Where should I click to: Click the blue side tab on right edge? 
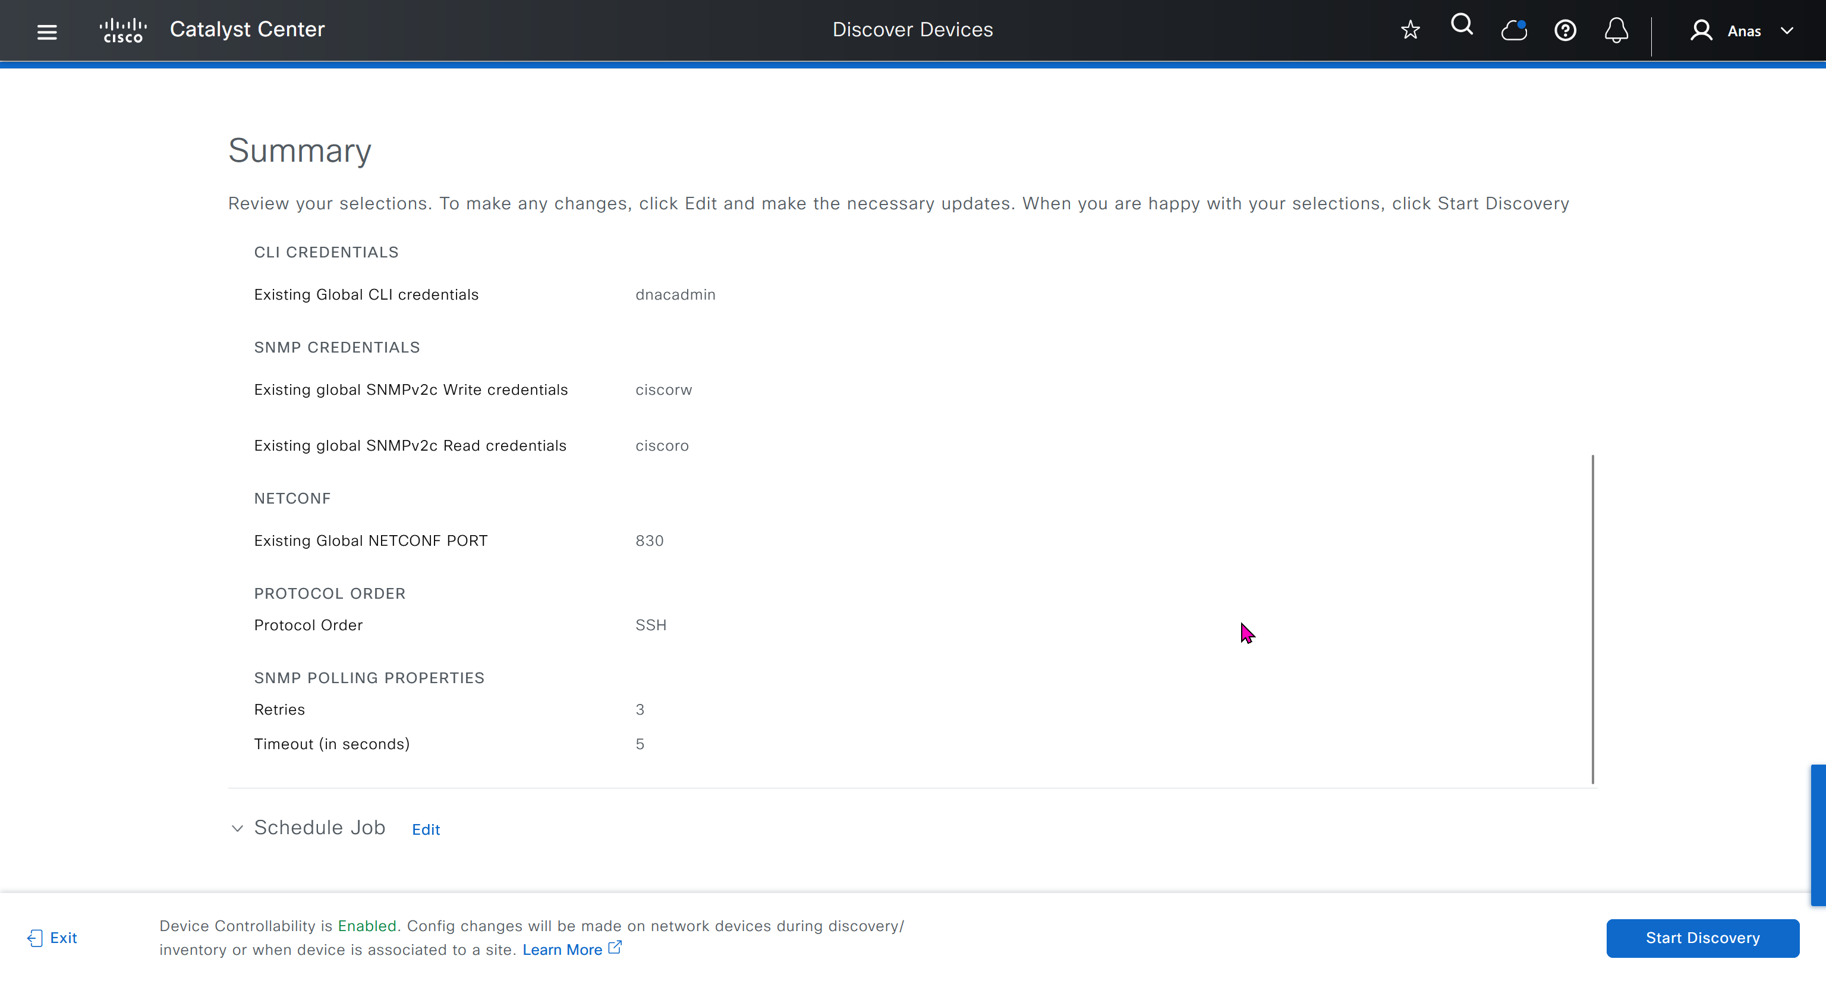pos(1818,835)
